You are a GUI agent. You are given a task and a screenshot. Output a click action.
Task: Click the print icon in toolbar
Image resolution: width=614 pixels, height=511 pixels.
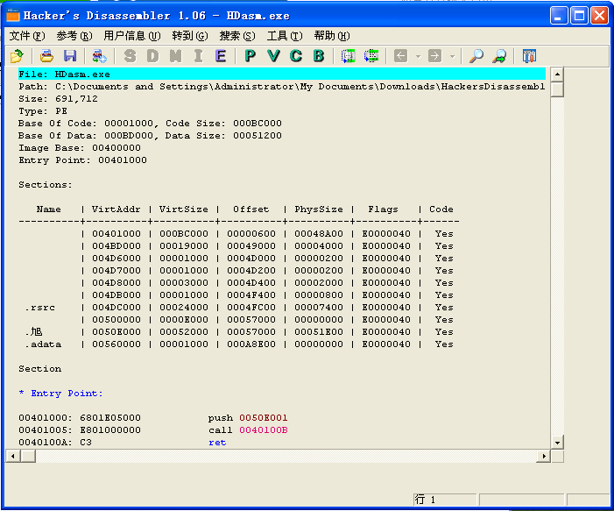[46, 56]
